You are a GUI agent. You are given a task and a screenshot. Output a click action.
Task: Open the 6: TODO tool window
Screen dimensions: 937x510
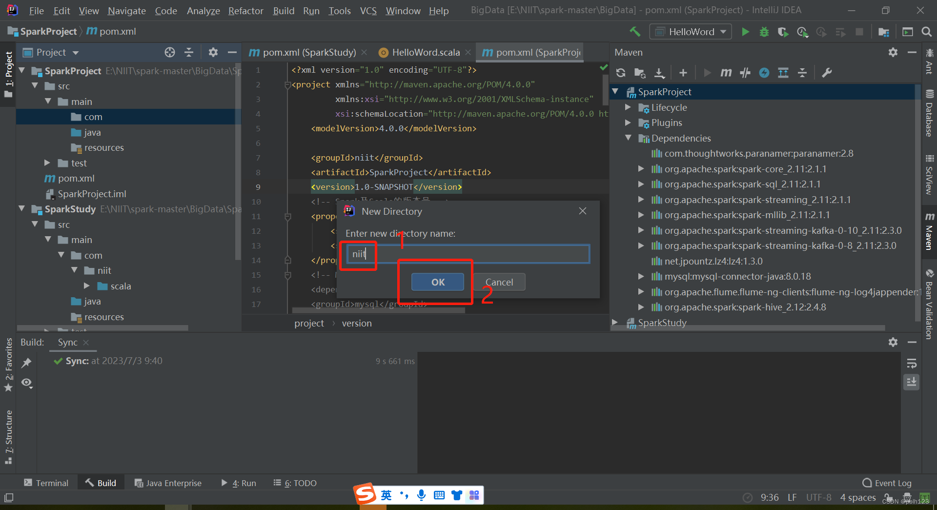tap(295, 483)
